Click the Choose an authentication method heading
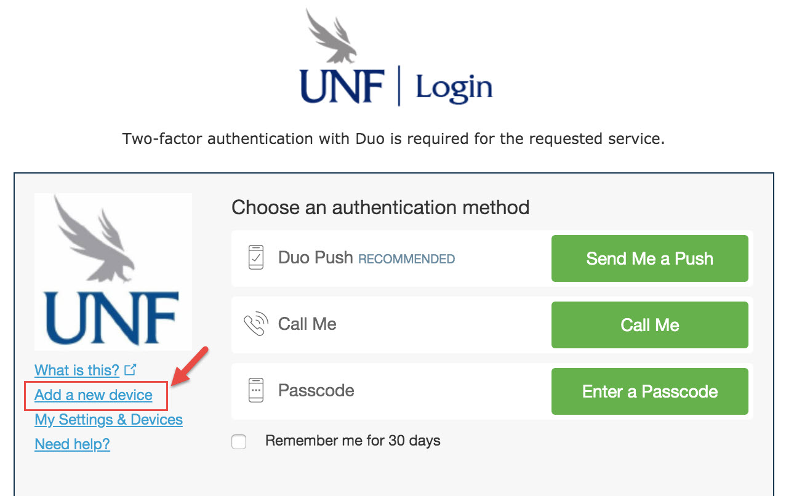Screen dimensions: 786x496 tap(380, 207)
